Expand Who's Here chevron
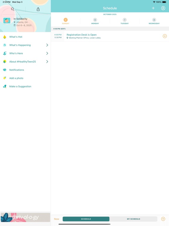The height and width of the screenshot is (226, 169). 47,53
